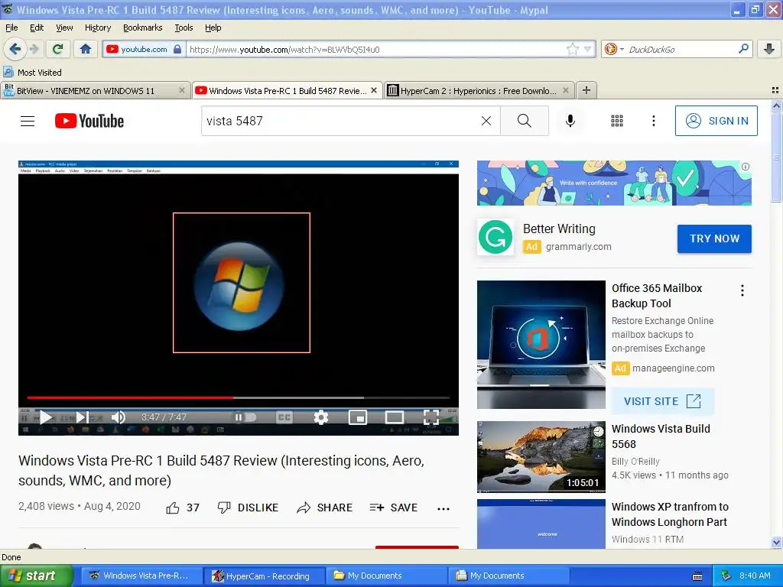Image resolution: width=783 pixels, height=587 pixels.
Task: Open the Windows Vista Build 5568 video thumbnail
Action: pos(541,457)
